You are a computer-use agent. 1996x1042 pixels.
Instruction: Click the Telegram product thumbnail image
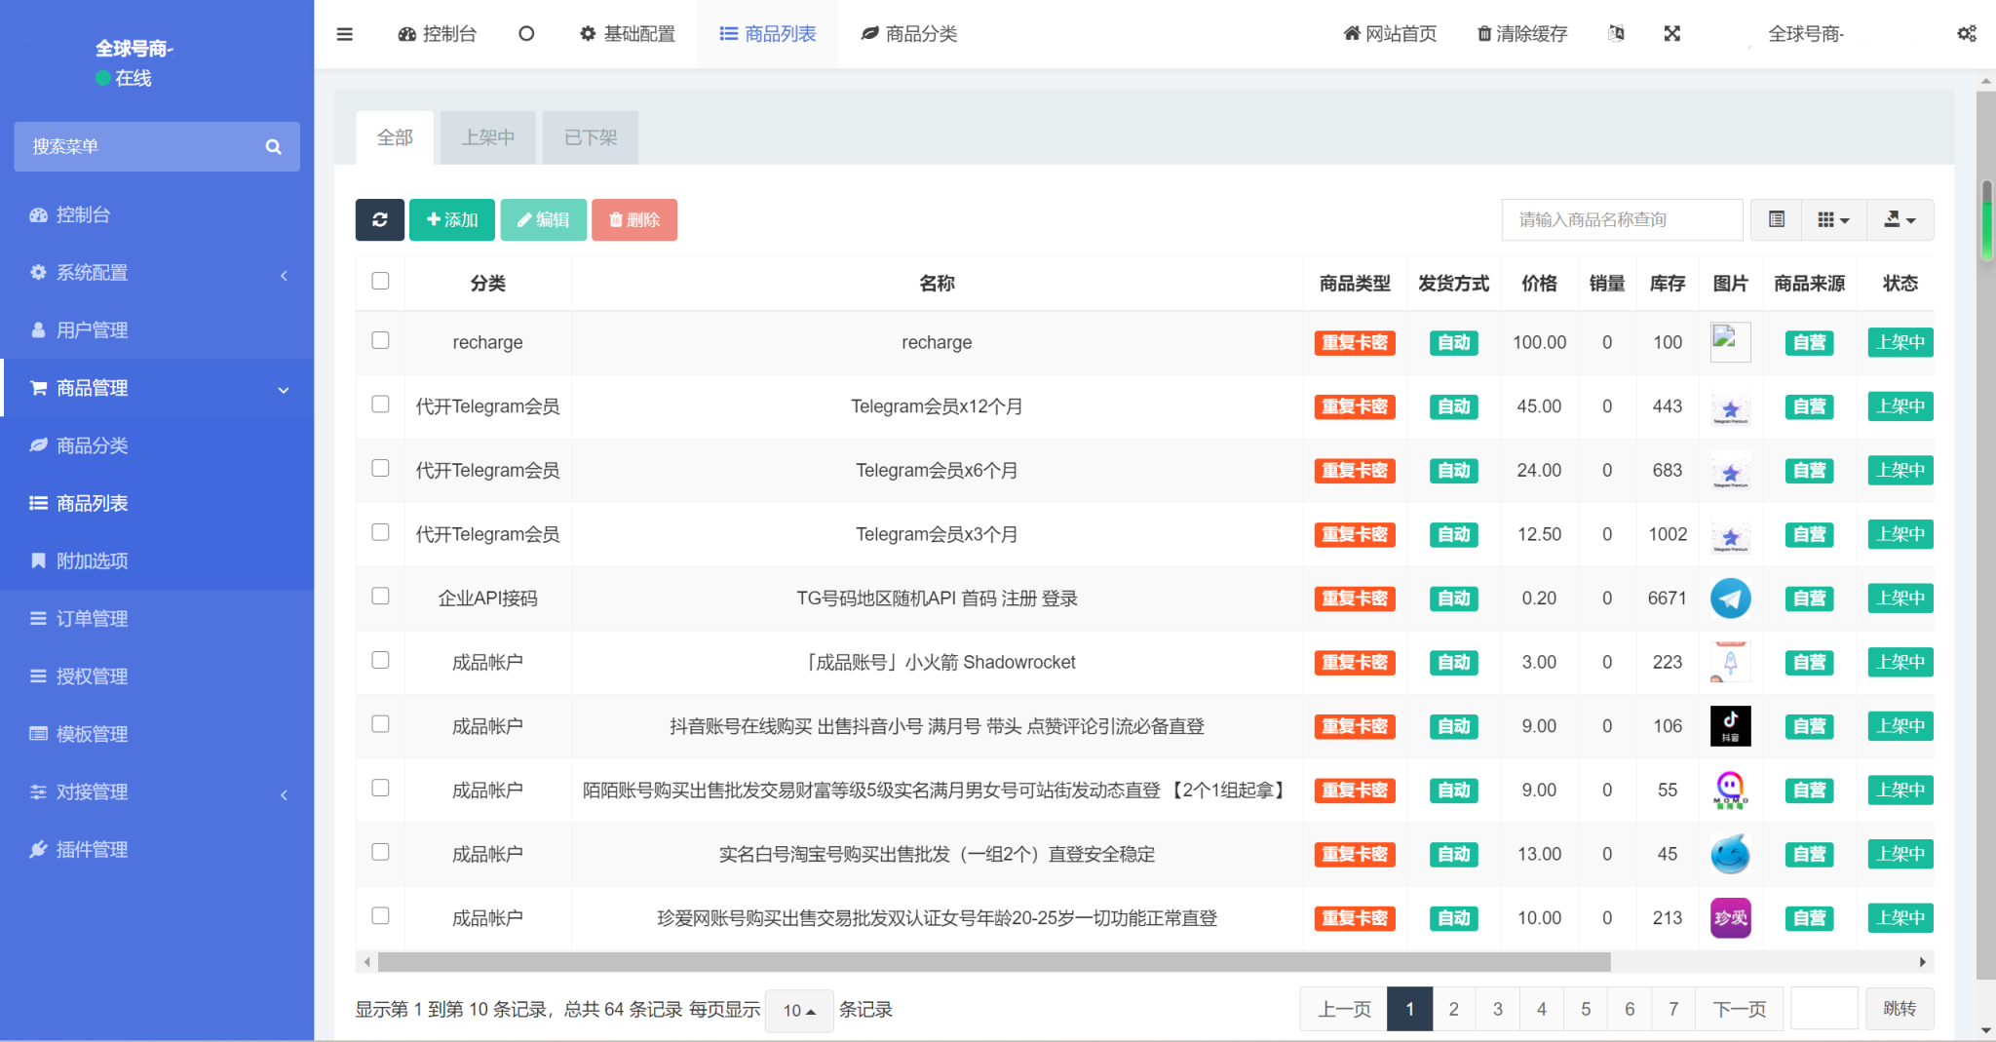[1730, 598]
